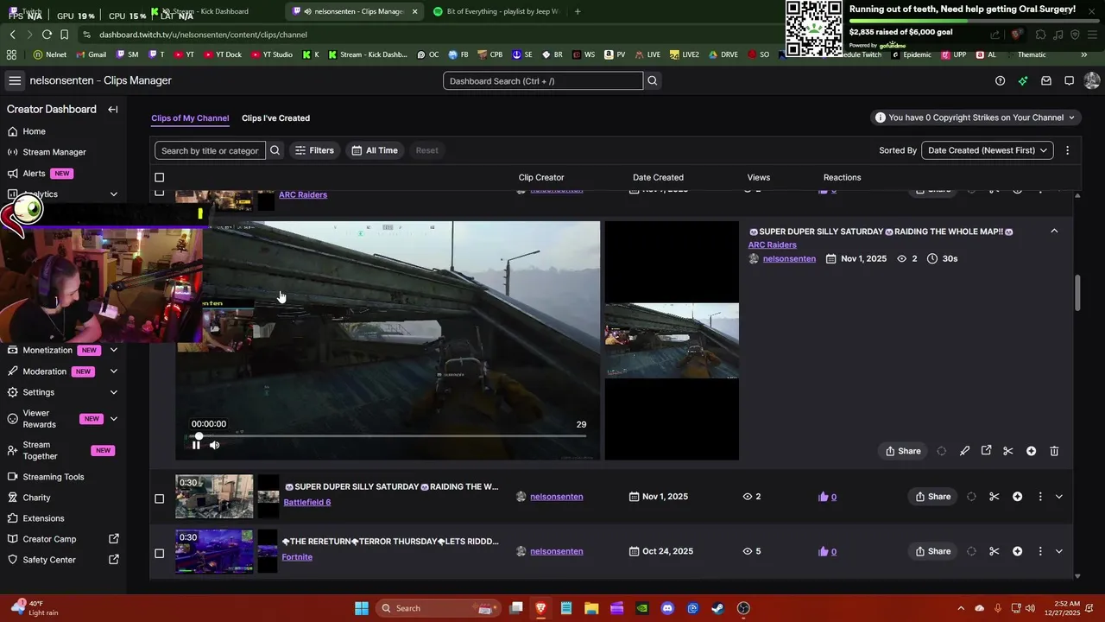
Task: Collapse the expanded ARC Raiders clip
Action: click(1054, 232)
